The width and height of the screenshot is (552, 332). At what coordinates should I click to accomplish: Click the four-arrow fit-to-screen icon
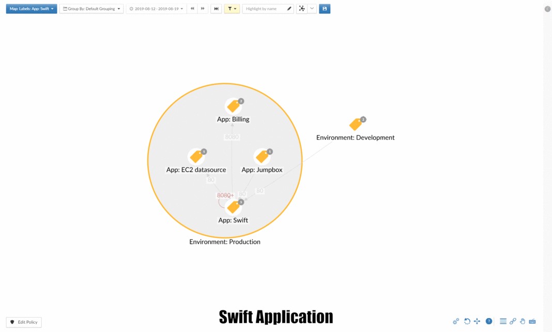point(477,321)
